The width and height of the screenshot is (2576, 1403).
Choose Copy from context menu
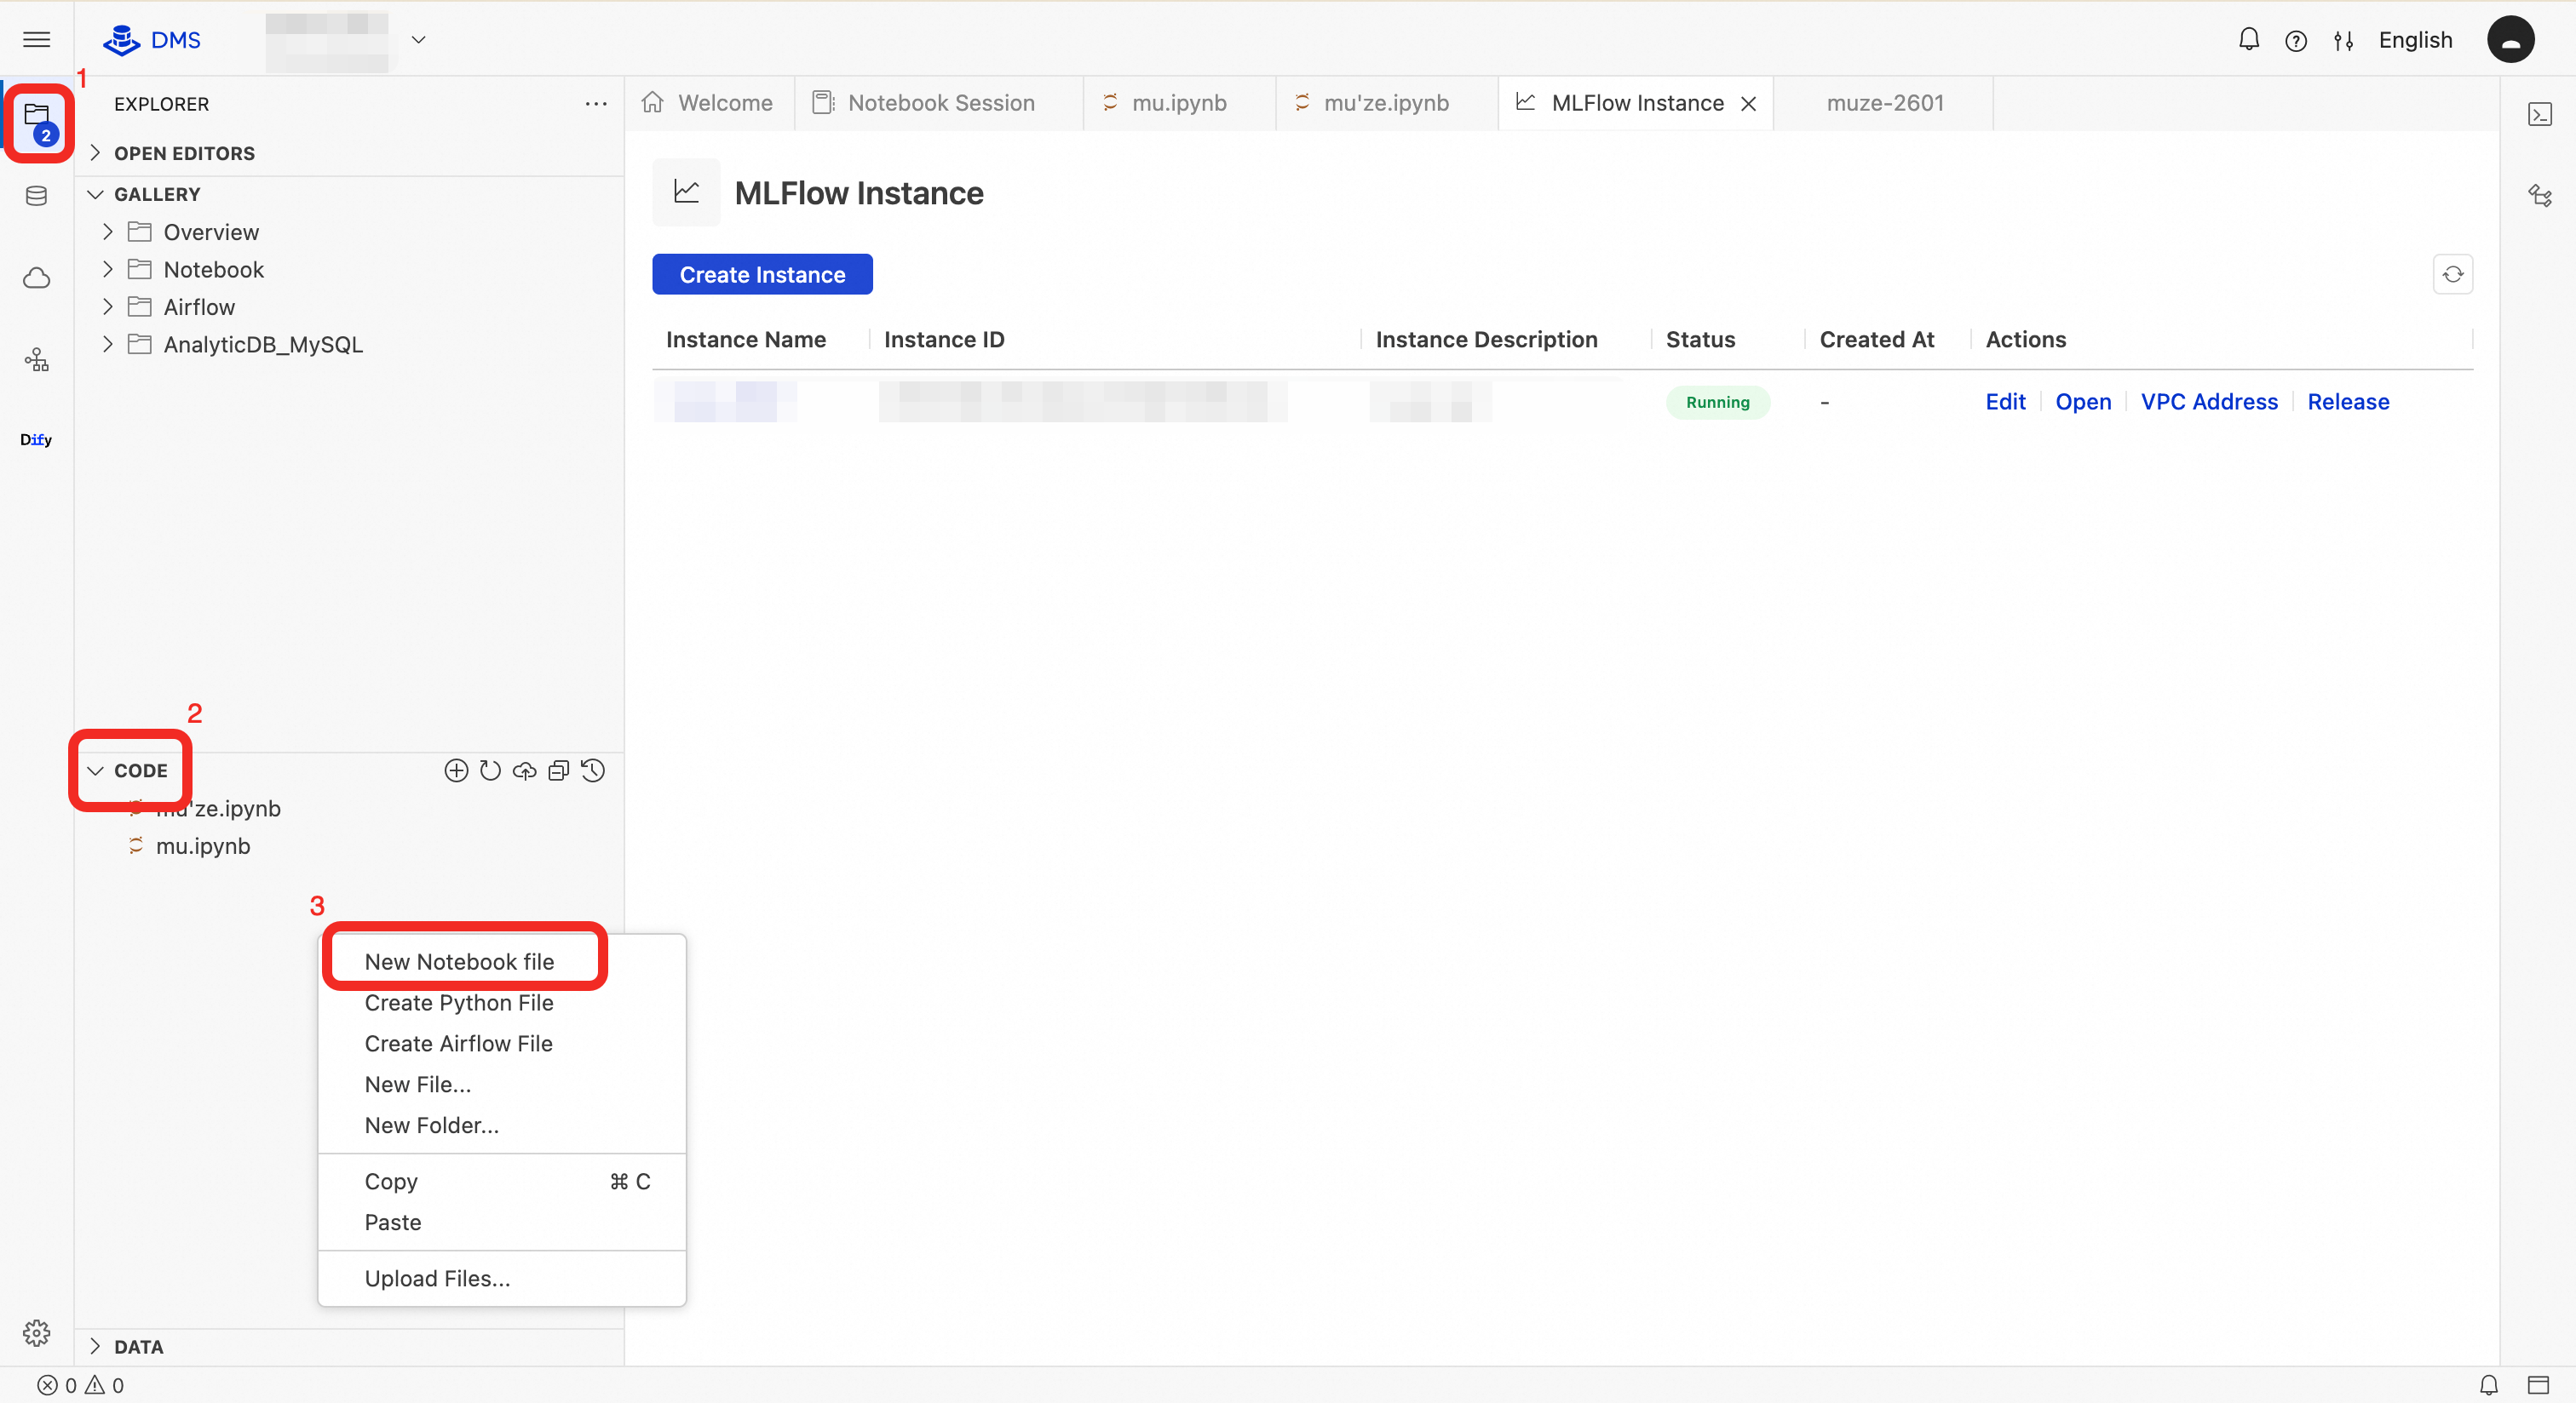click(502, 1181)
